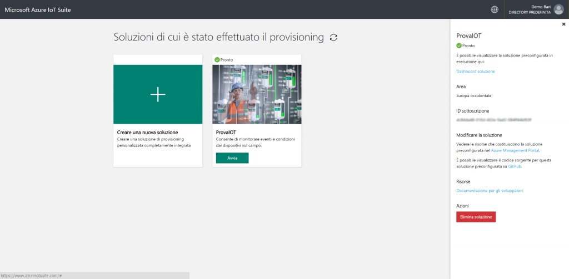Refresh the provisioned solutions list
The image size is (569, 279).
(x=333, y=37)
